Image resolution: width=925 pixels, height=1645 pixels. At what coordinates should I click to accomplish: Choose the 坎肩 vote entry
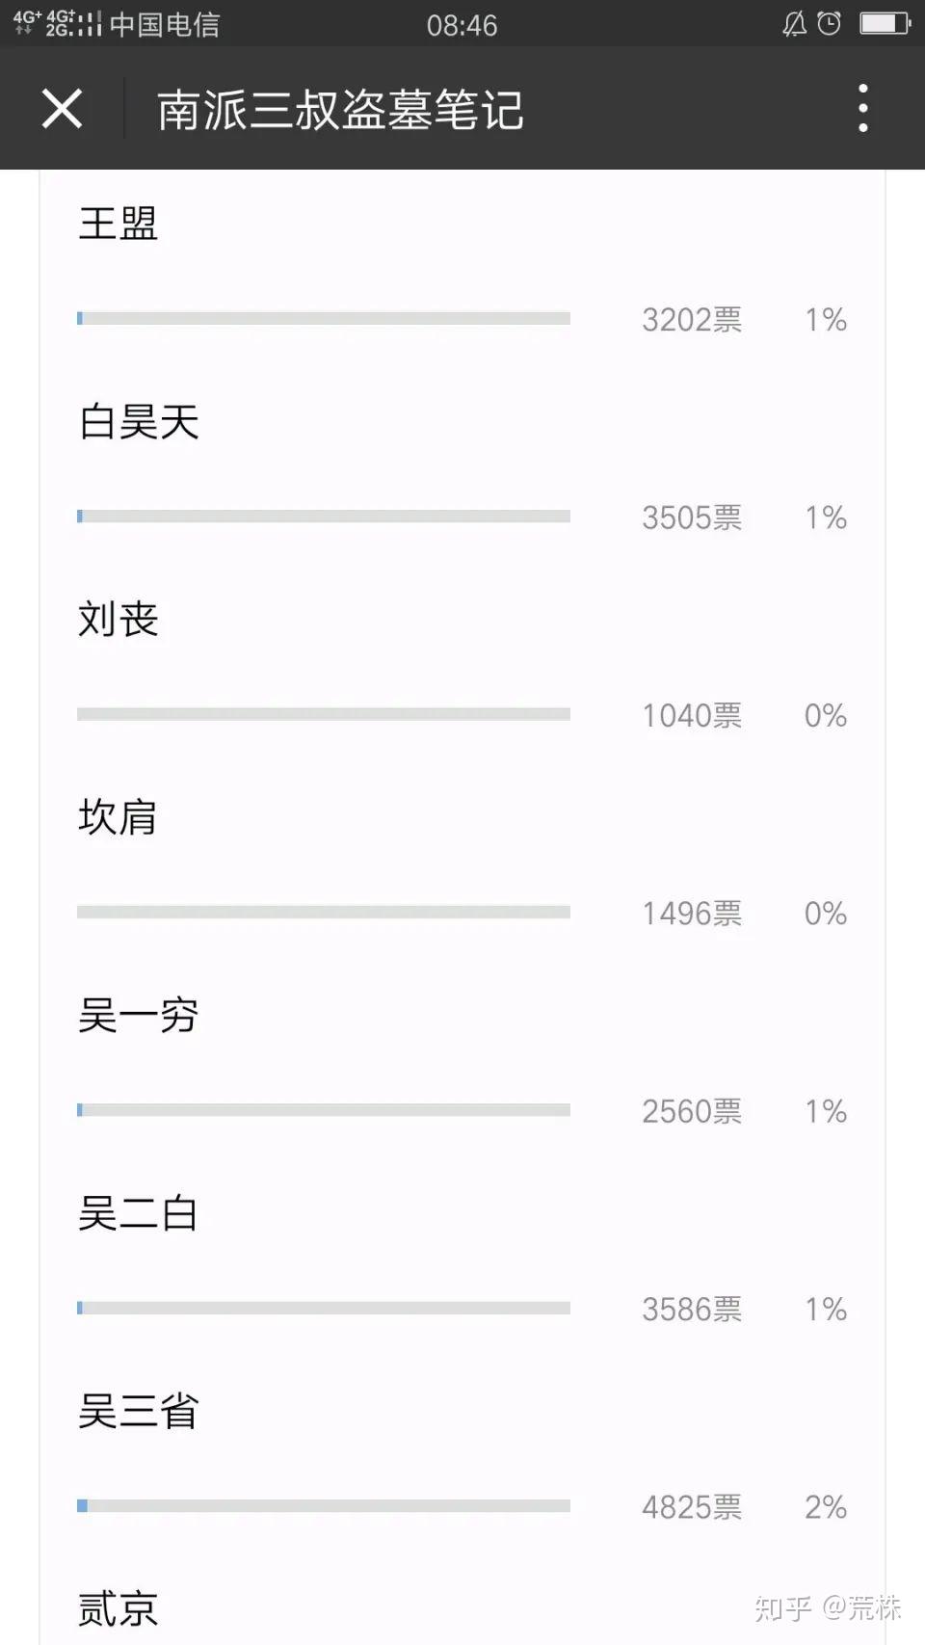(118, 817)
